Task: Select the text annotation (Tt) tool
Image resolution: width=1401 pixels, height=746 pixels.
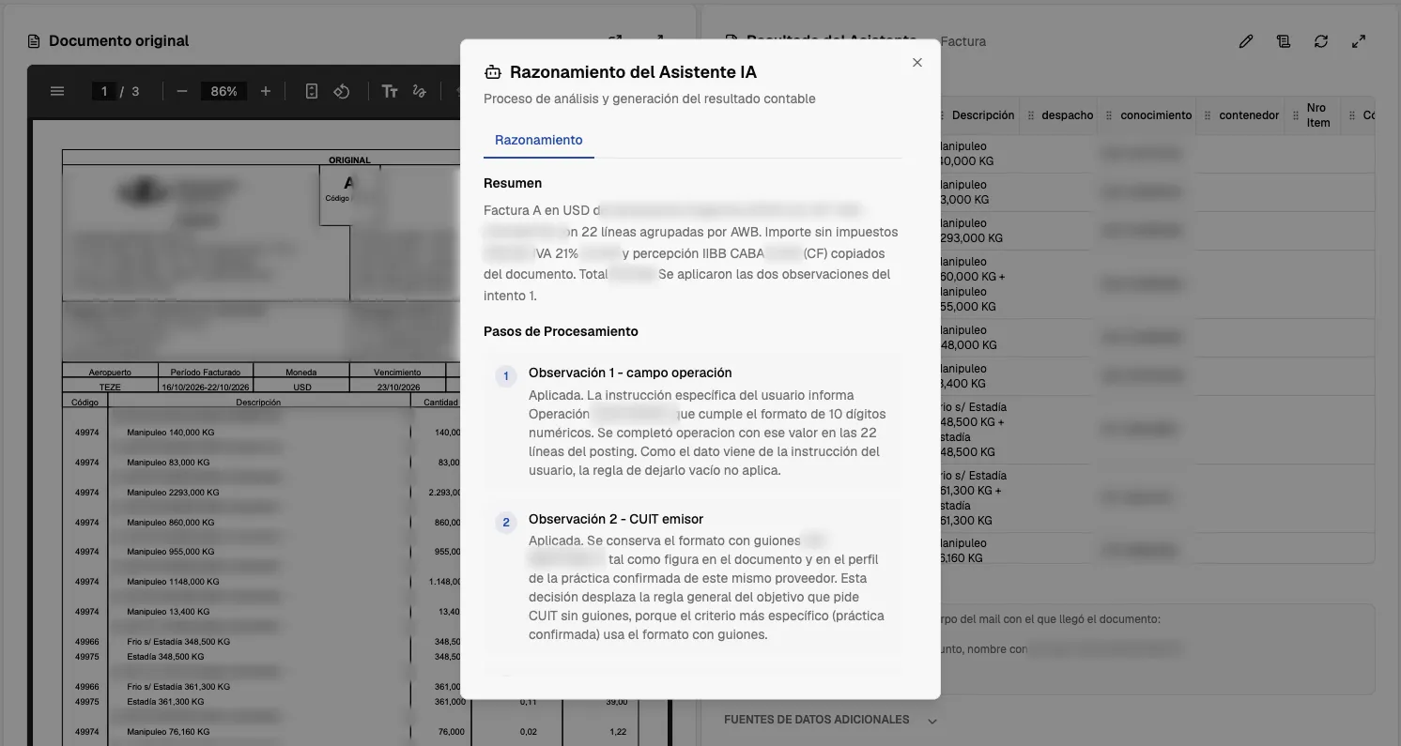Action: (x=390, y=91)
